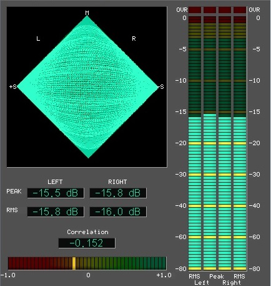The height and width of the screenshot is (286, 271).
Task: Click the -S label on goniometer
Action: 161,86
